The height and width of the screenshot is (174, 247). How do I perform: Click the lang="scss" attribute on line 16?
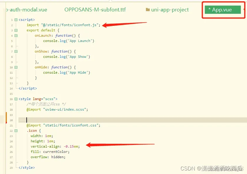(x=44, y=99)
